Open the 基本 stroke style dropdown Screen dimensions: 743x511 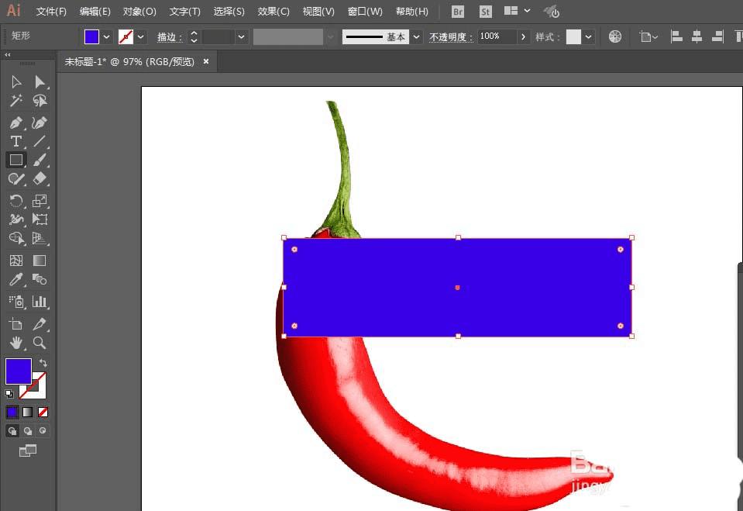[x=416, y=36]
